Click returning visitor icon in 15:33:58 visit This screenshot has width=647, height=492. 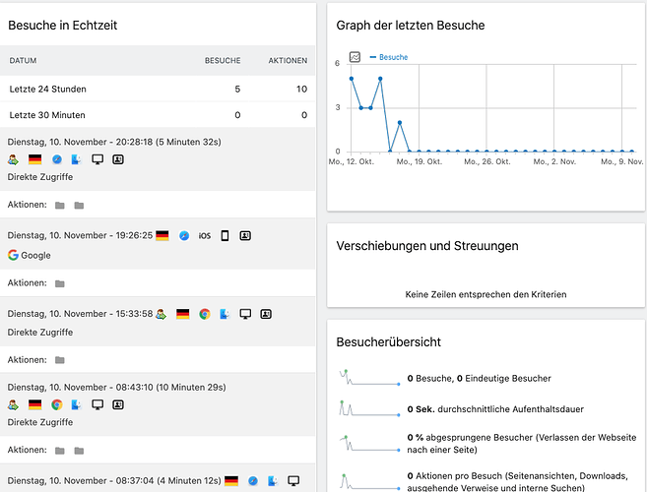[161, 314]
